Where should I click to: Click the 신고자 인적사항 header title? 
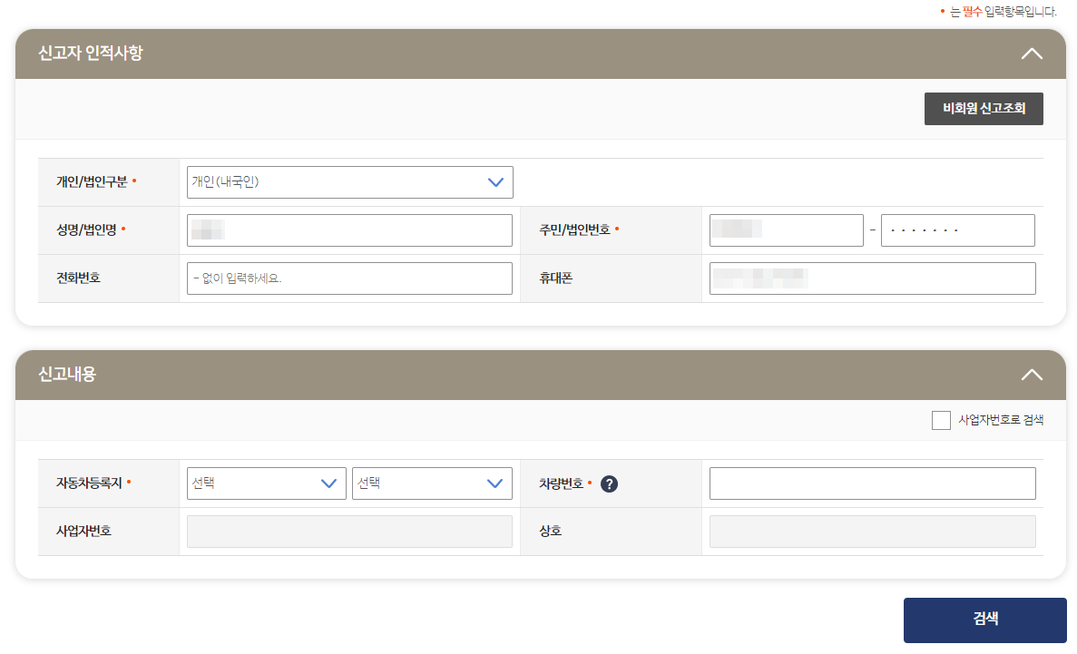91,53
